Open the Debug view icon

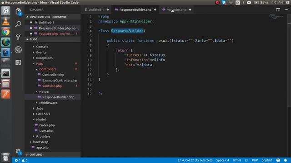(18, 50)
